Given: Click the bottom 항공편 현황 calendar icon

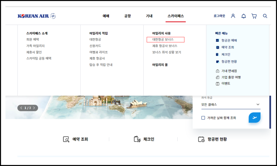Looking at the screenshot, I should pos(201,139).
